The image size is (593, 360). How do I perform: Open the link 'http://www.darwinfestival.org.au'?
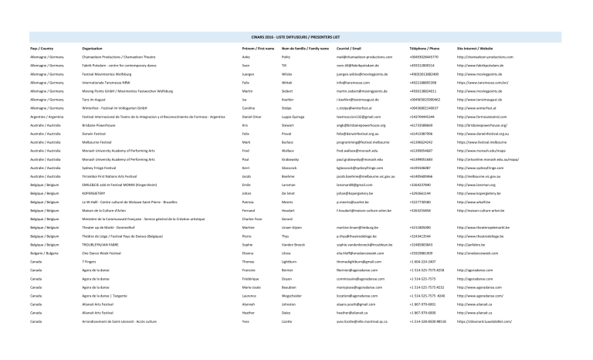(483, 134)
